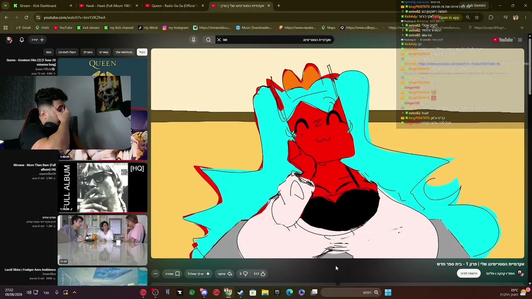
Task: Select the בשבילך filter chip
Action: click(x=88, y=52)
